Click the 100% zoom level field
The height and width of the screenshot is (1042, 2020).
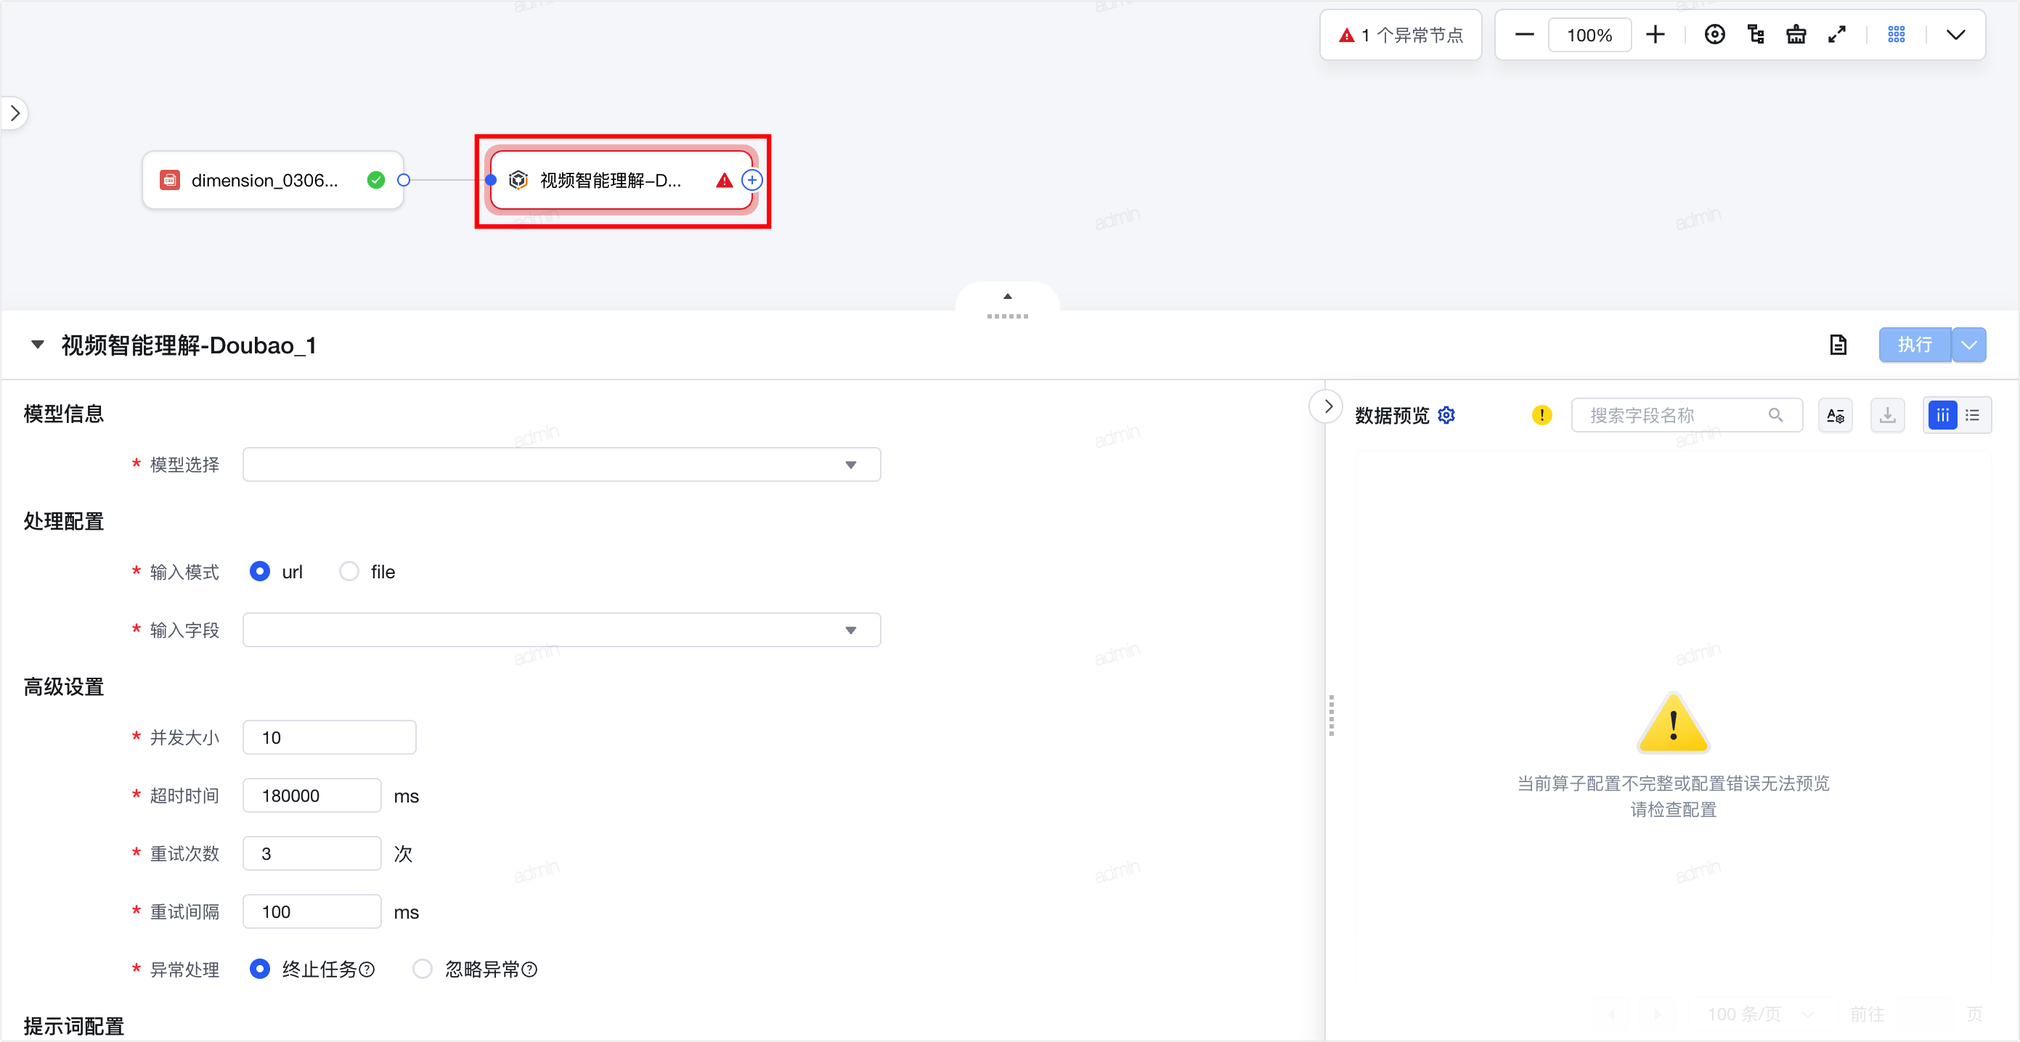point(1589,36)
